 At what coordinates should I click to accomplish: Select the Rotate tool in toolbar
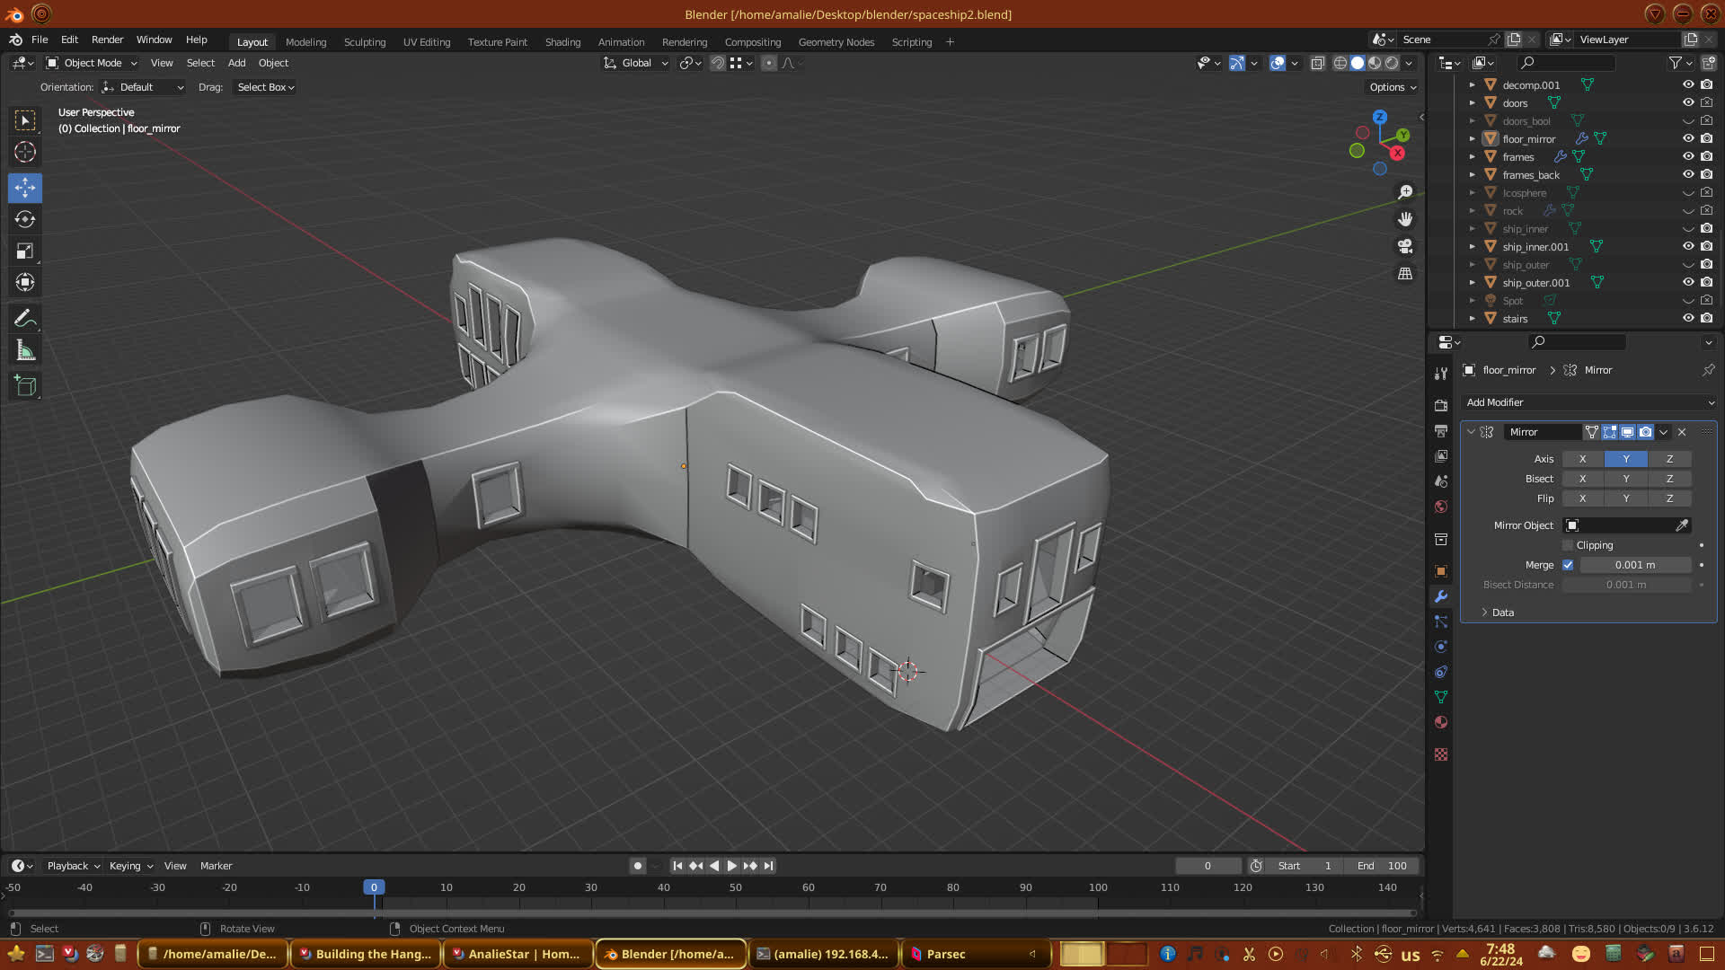coord(25,219)
